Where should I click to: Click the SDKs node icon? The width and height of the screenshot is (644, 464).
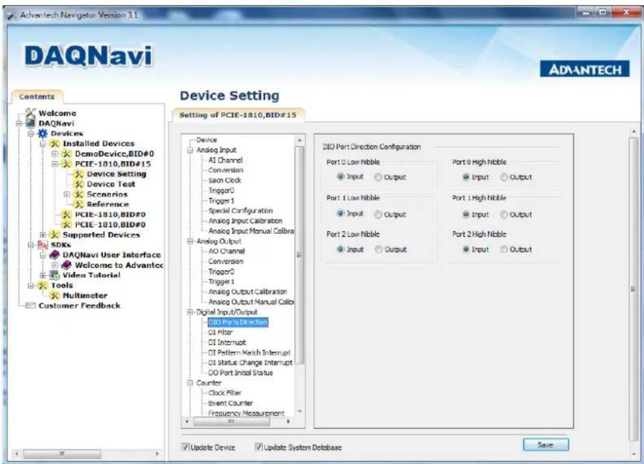point(43,245)
